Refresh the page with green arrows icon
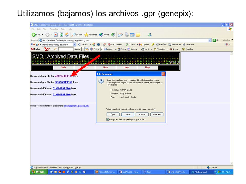 point(61,35)
